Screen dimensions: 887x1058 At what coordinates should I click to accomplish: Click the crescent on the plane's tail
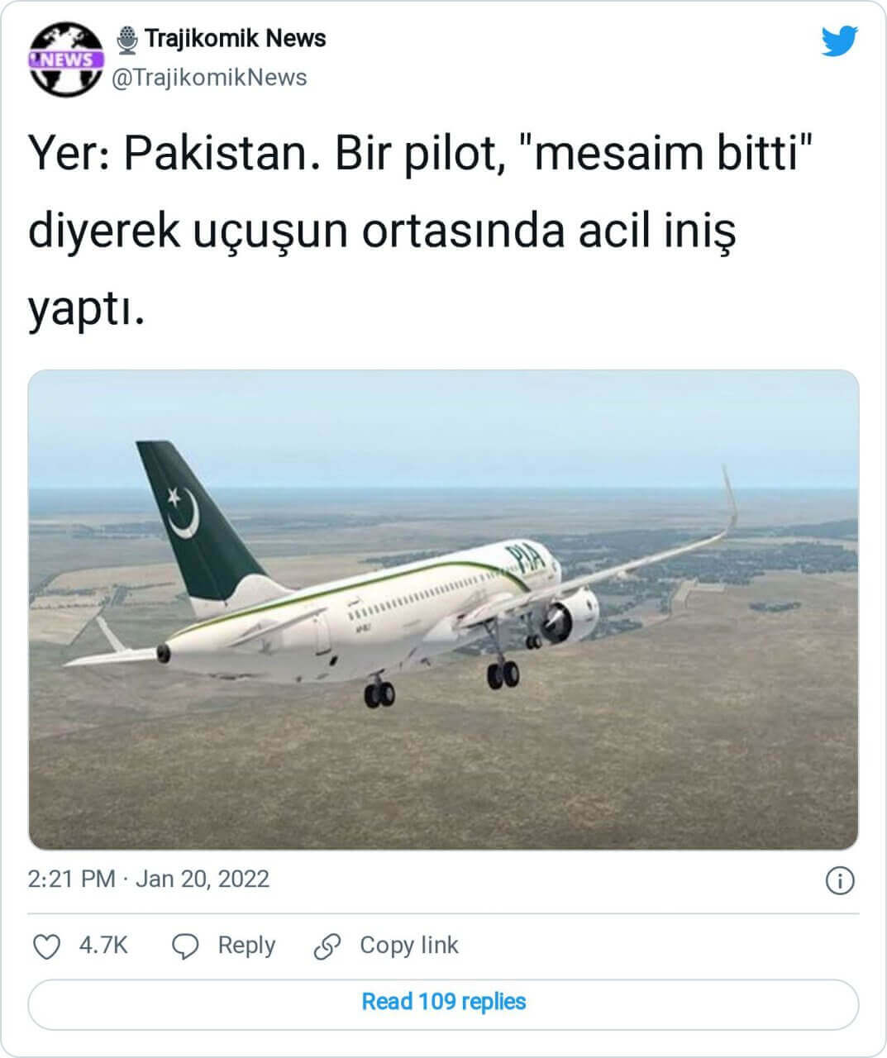pyautogui.click(x=183, y=513)
